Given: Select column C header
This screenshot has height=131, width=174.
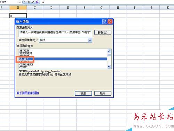Looking at the screenshot, I should click(x=35, y=8).
